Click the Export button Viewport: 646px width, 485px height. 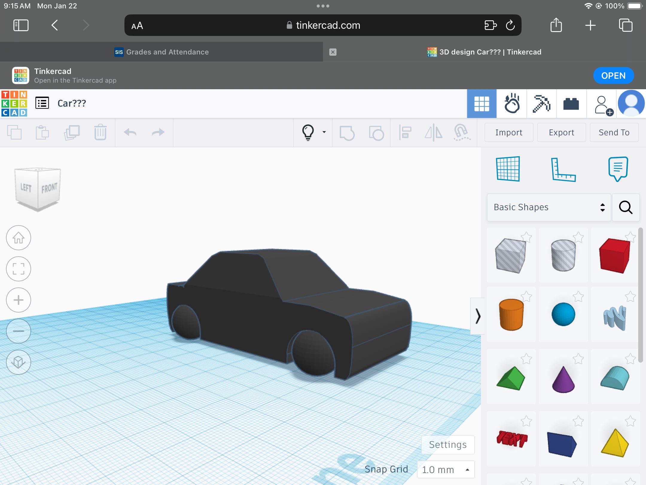pyautogui.click(x=561, y=132)
